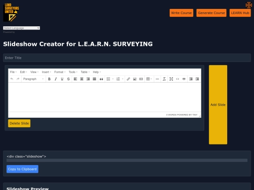254x190 pixels.
Task: Align text right
Action: point(88,79)
